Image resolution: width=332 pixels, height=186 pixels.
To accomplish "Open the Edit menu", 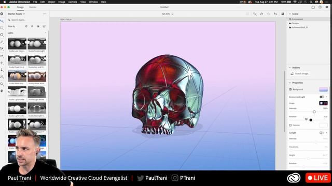I will point(43,2).
